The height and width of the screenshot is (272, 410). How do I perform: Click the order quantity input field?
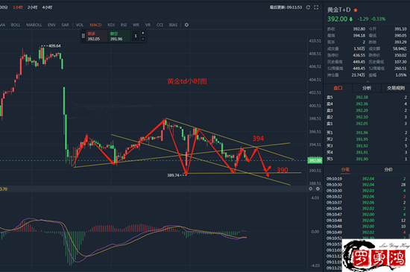pyautogui.click(x=136, y=36)
